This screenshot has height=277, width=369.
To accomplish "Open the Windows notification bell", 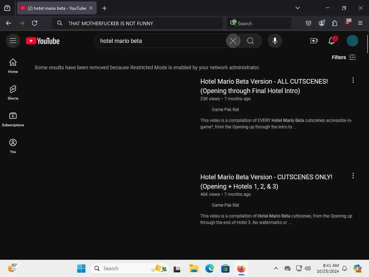I will coord(344,268).
